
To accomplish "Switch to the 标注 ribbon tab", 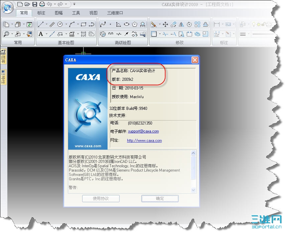I will point(41,13).
